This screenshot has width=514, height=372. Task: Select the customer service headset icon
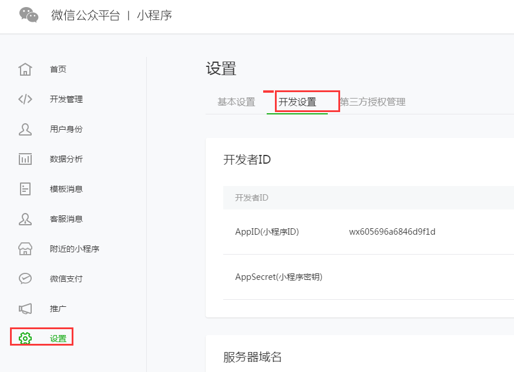tap(25, 219)
